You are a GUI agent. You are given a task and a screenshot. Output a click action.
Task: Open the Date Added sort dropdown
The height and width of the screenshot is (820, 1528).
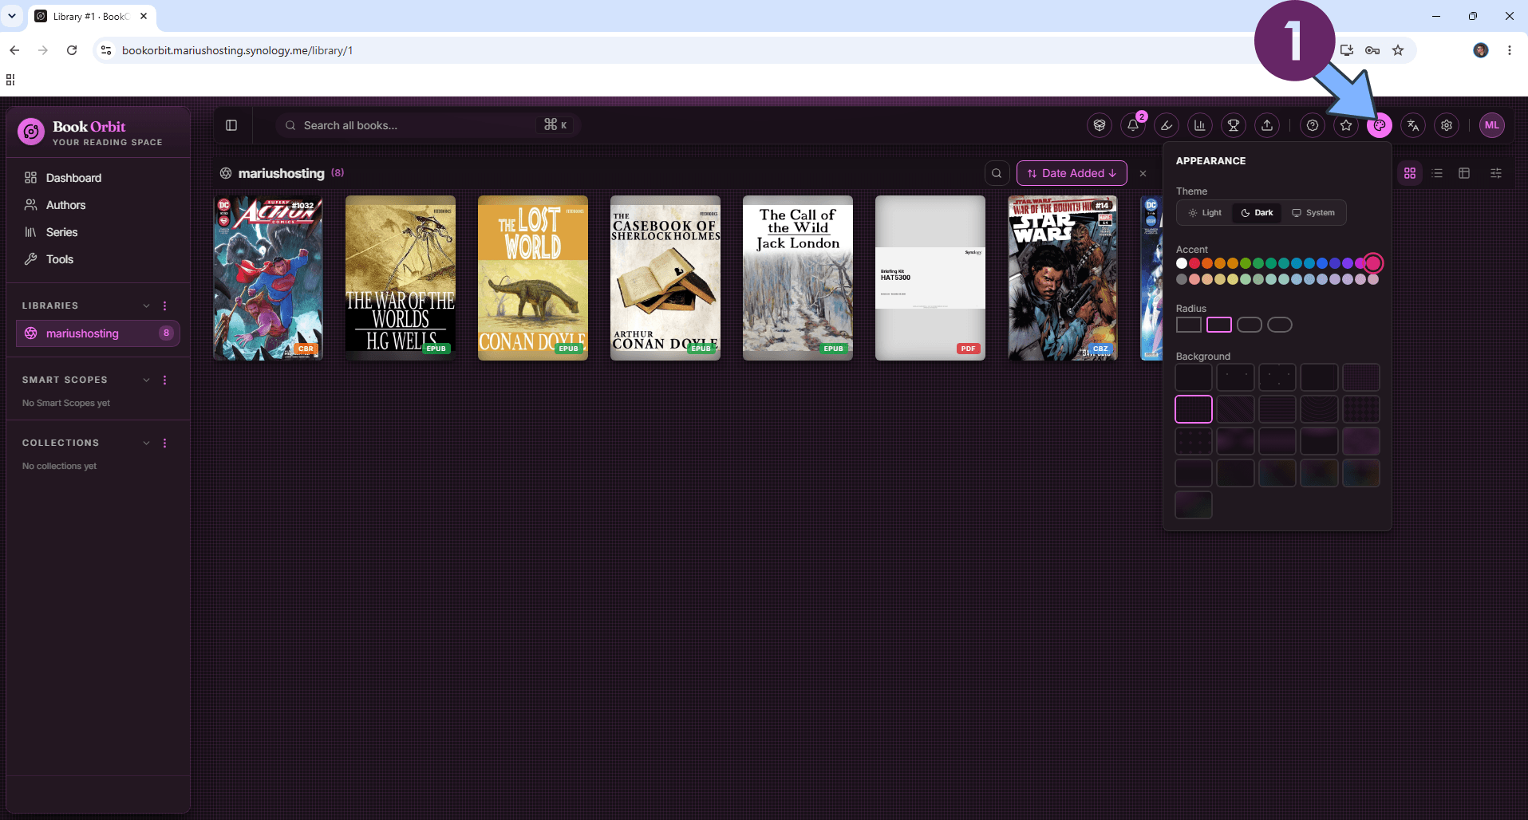click(1072, 173)
